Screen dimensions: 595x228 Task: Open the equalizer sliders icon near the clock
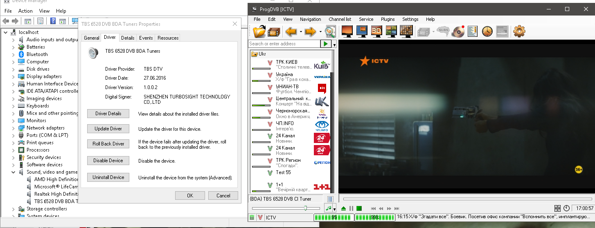coord(557,208)
